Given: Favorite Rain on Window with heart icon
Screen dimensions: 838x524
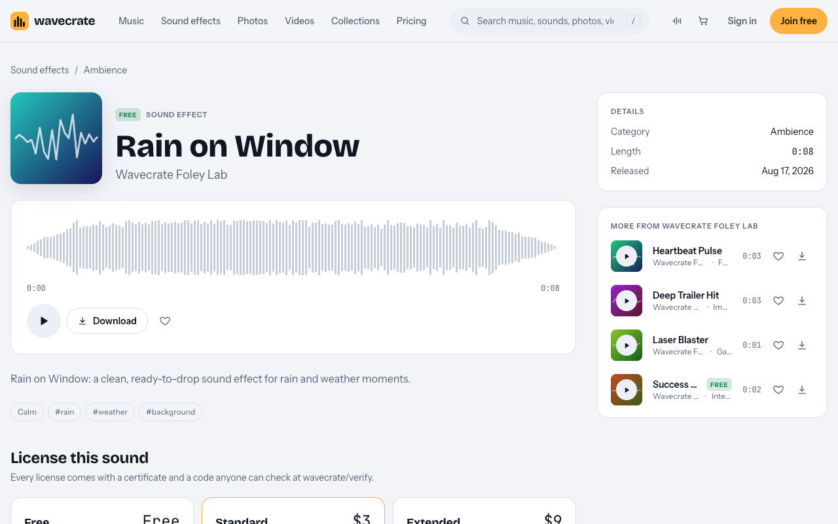Looking at the screenshot, I should click(x=165, y=321).
